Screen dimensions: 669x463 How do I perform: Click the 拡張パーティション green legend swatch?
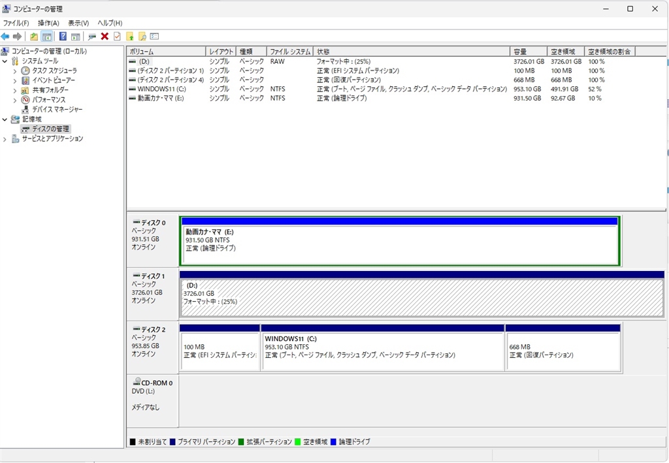(x=241, y=442)
